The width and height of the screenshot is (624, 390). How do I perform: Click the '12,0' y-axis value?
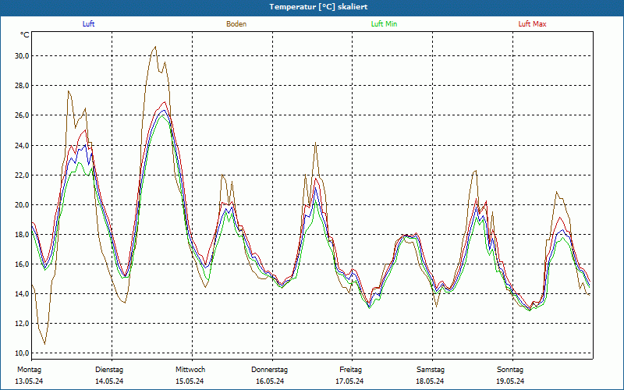click(22, 324)
